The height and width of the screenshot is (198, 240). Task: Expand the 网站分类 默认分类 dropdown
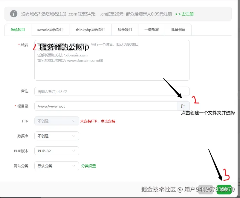[56, 166]
